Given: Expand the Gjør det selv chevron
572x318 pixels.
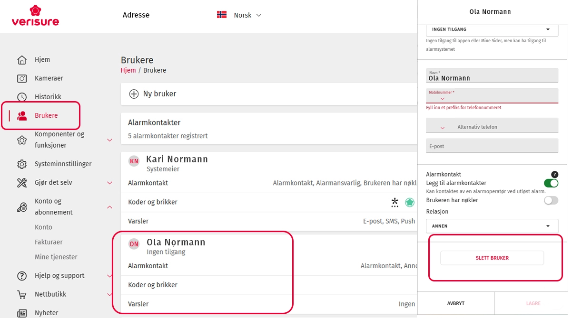Looking at the screenshot, I should pos(109,183).
